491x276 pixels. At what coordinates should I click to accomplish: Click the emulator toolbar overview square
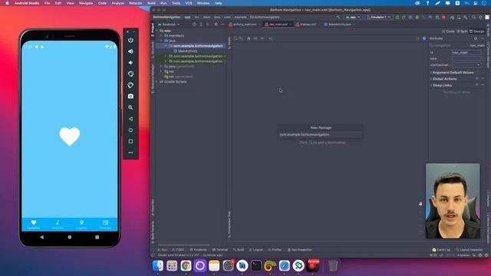click(x=130, y=141)
